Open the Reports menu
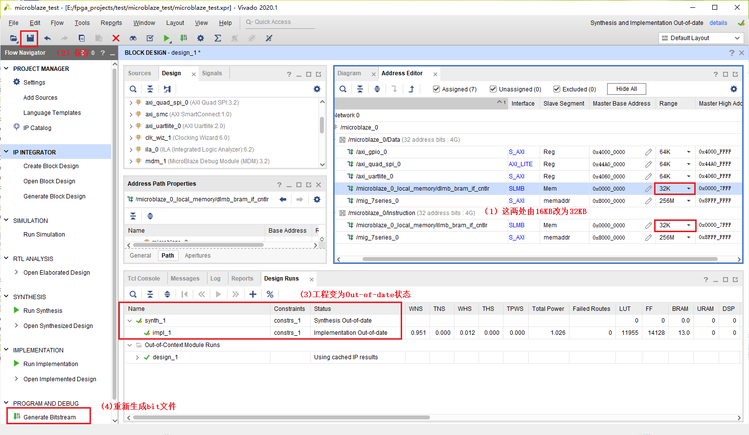Viewport: 749px width, 435px height. point(111,22)
